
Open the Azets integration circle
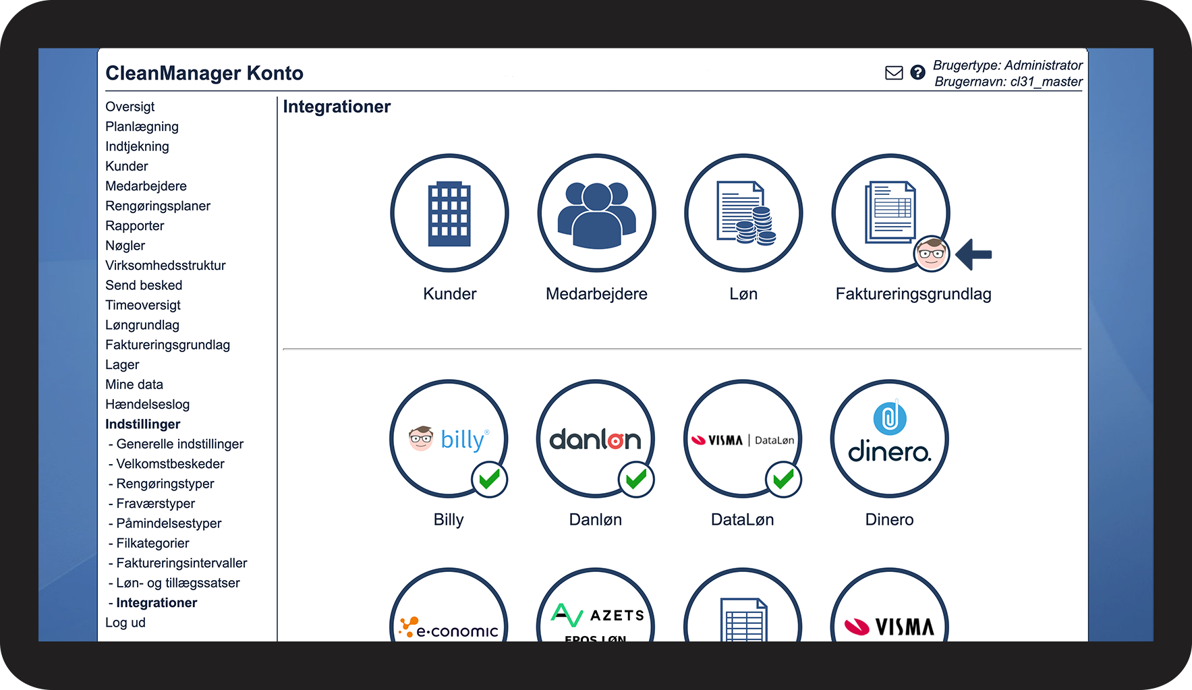pyautogui.click(x=596, y=605)
